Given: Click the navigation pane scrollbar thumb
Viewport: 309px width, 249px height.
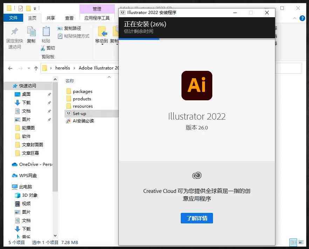Looking at the screenshot, I should pyautogui.click(x=55, y=136).
